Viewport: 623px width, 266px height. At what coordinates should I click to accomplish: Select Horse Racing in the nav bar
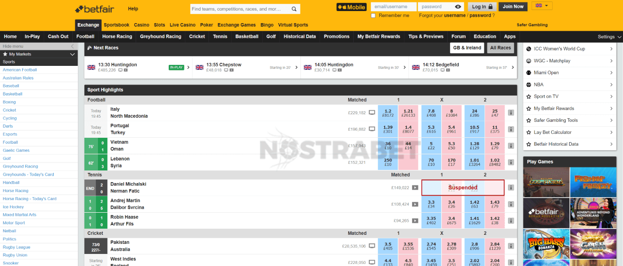point(117,37)
